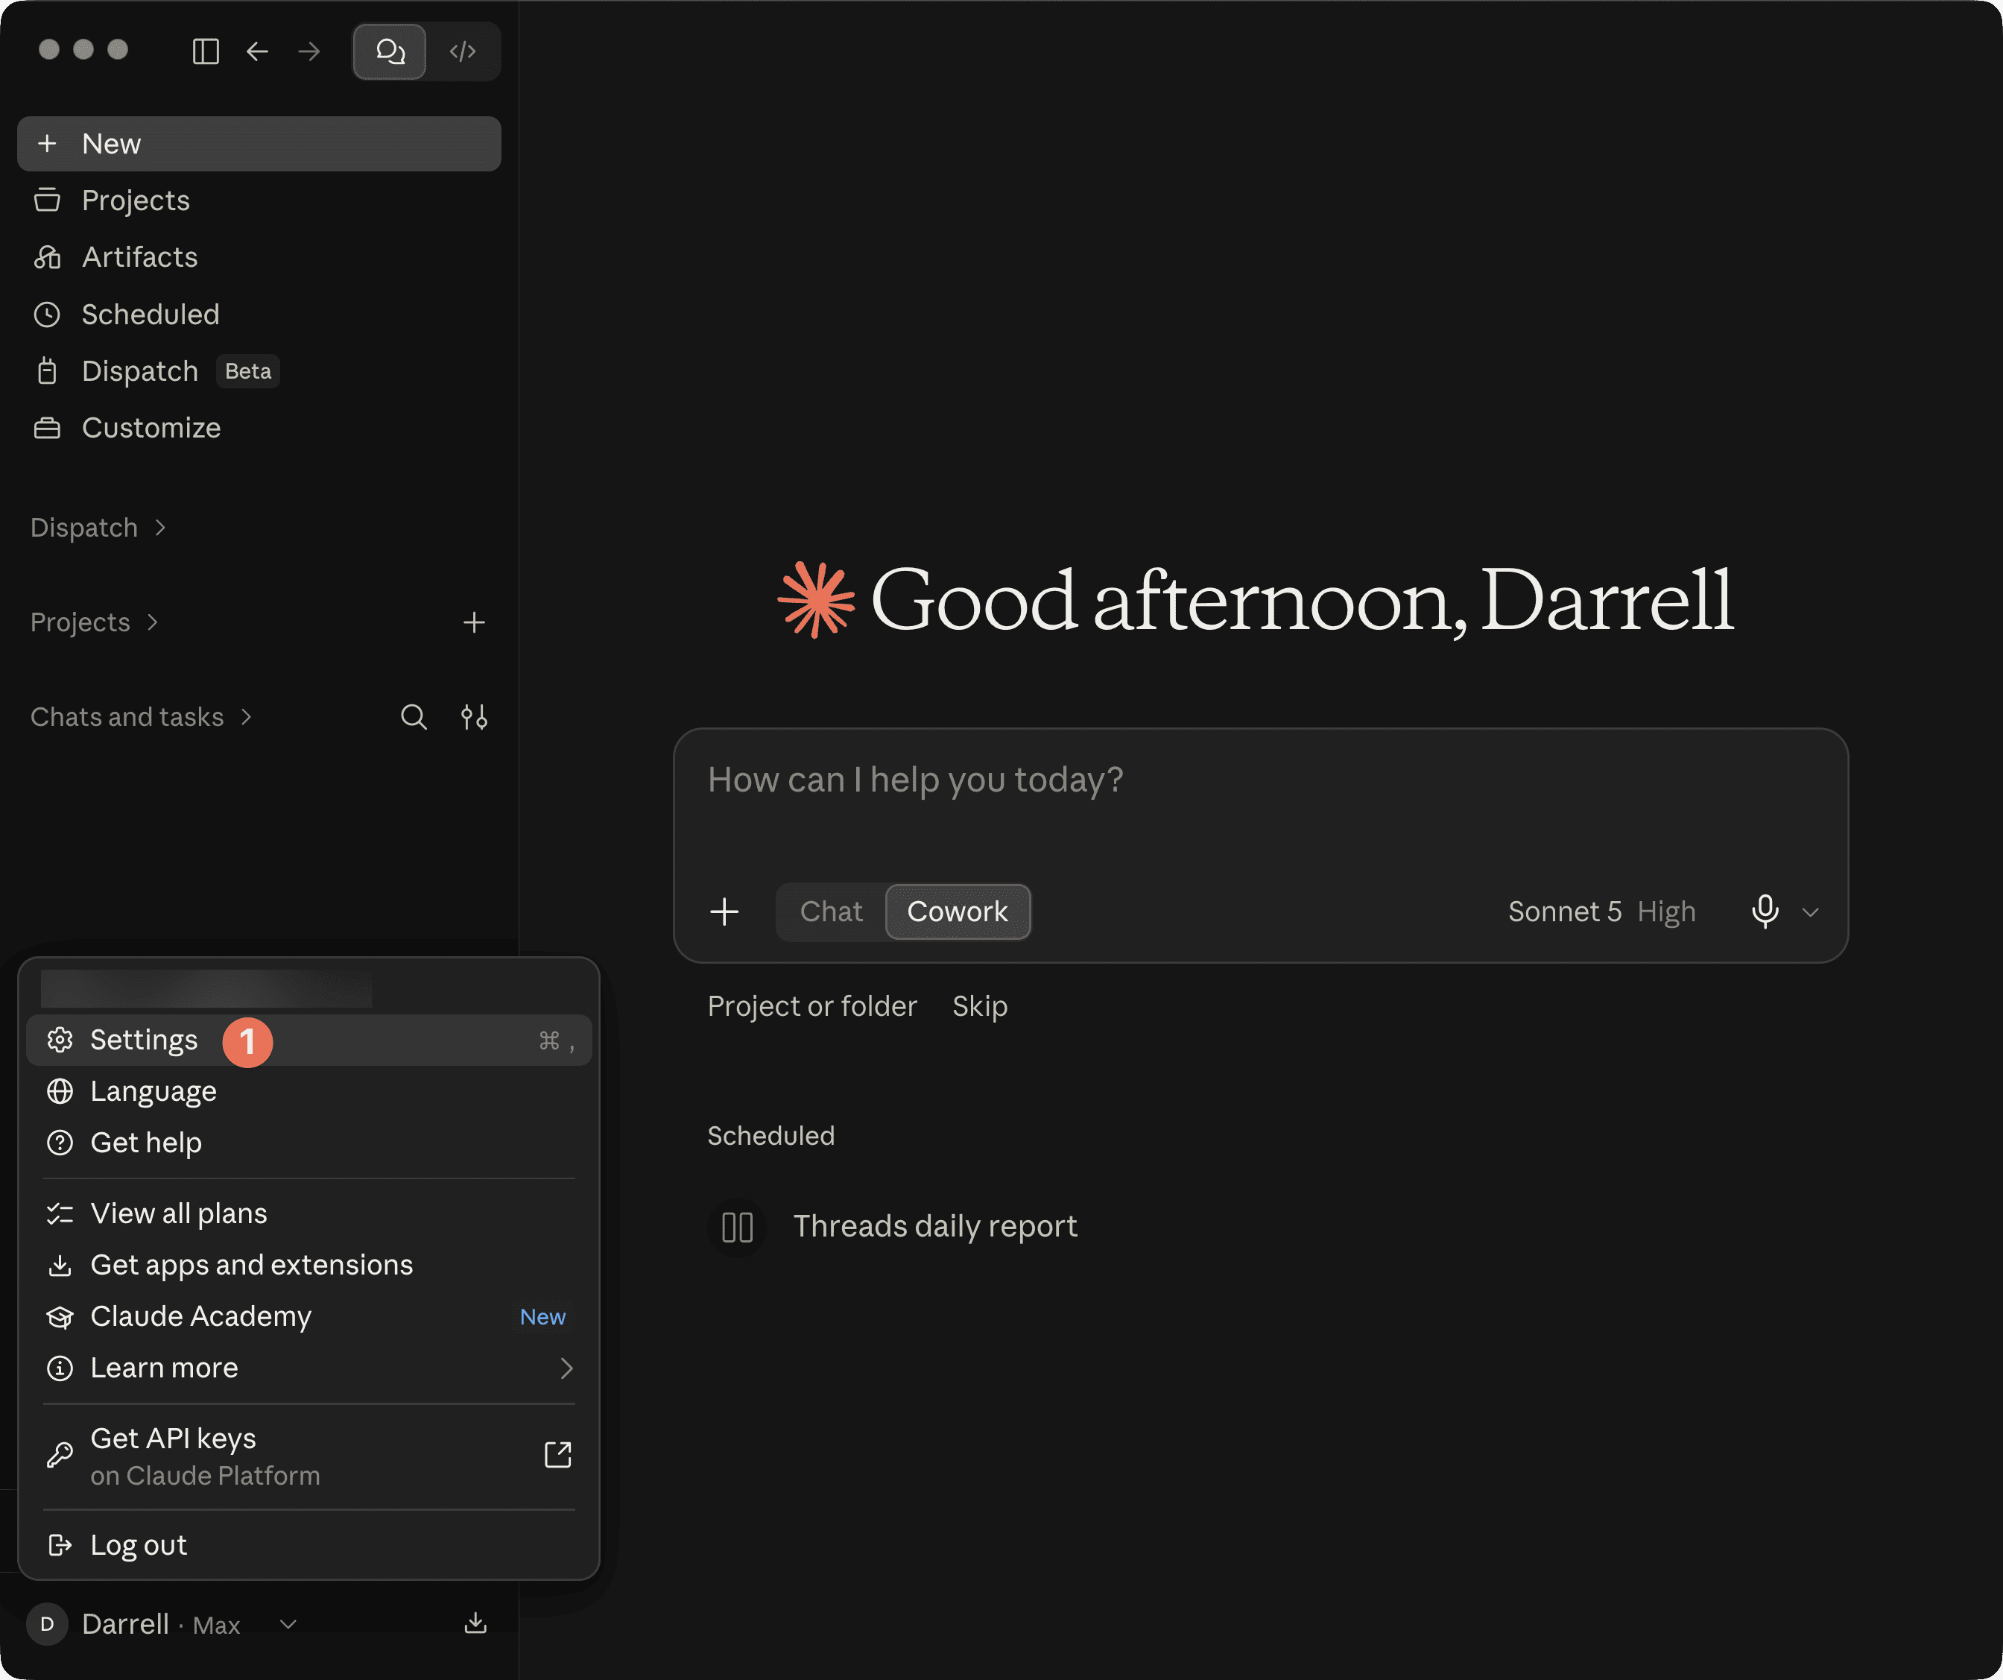Open Dispatch Beta in the sidebar
This screenshot has height=1680, width=2003.
[x=259, y=371]
